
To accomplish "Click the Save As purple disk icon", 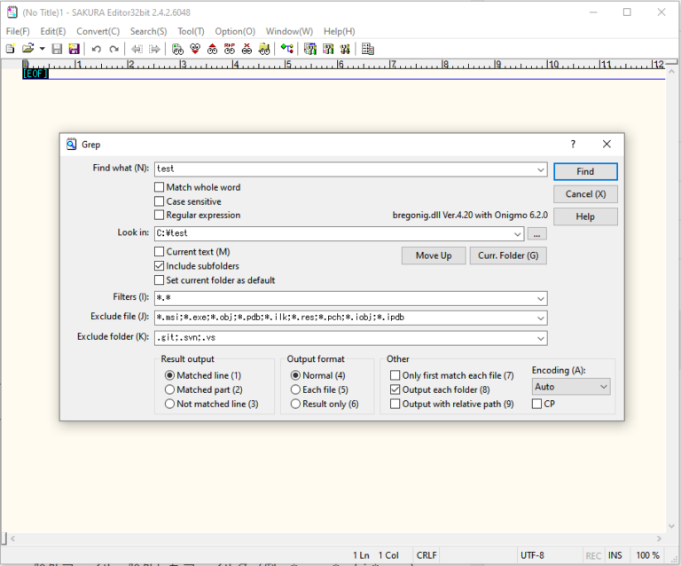I will [x=74, y=49].
